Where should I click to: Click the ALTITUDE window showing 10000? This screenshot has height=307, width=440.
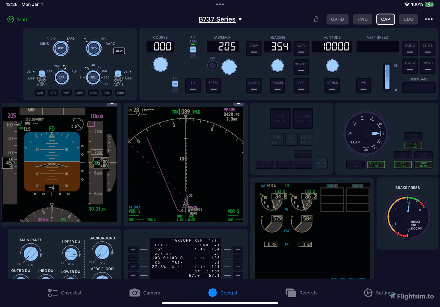tap(332, 46)
